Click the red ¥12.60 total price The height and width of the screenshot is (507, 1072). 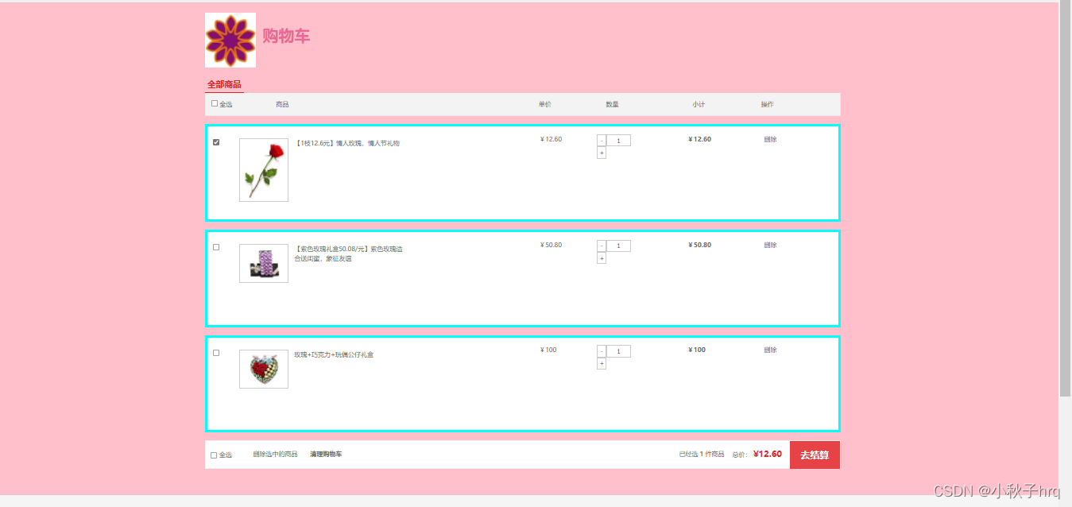coord(767,455)
